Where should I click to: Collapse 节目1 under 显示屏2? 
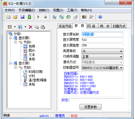[16, 67]
